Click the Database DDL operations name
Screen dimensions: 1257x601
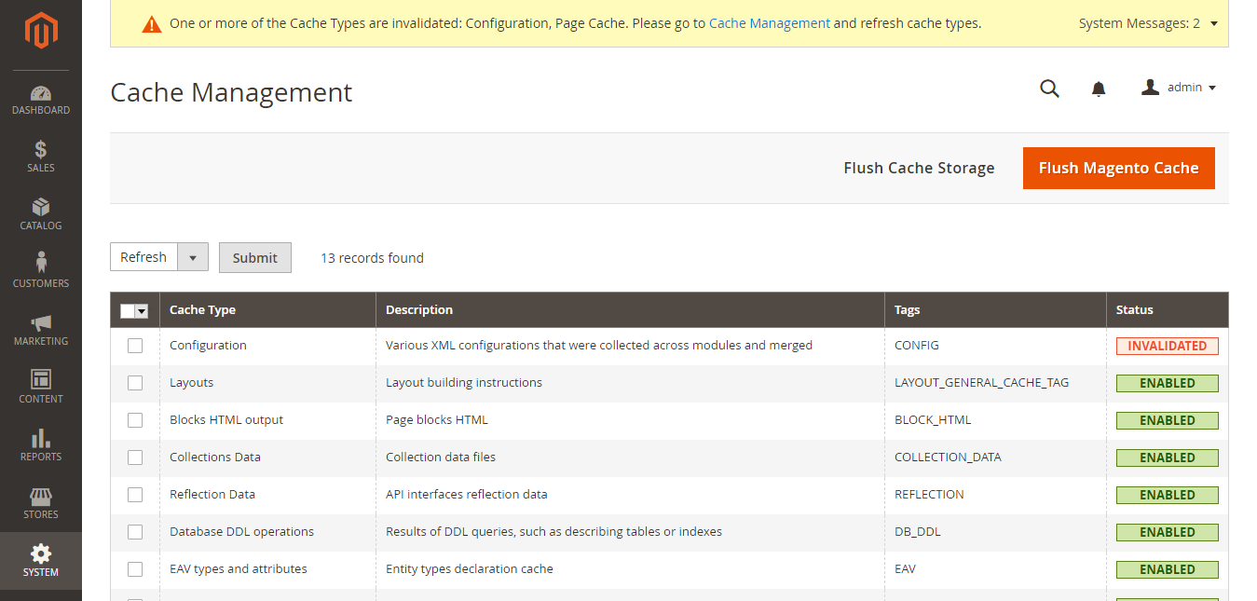click(x=241, y=532)
